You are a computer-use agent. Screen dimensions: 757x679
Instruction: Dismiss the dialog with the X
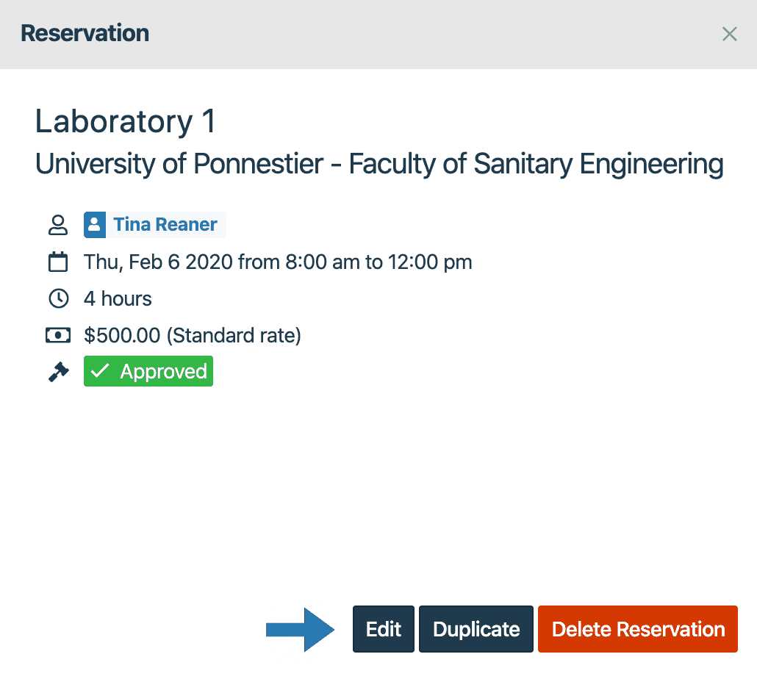tap(729, 34)
